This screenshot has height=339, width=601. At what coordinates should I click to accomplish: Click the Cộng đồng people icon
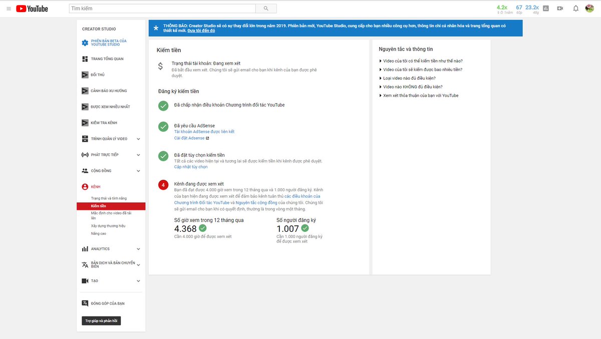[x=85, y=171]
